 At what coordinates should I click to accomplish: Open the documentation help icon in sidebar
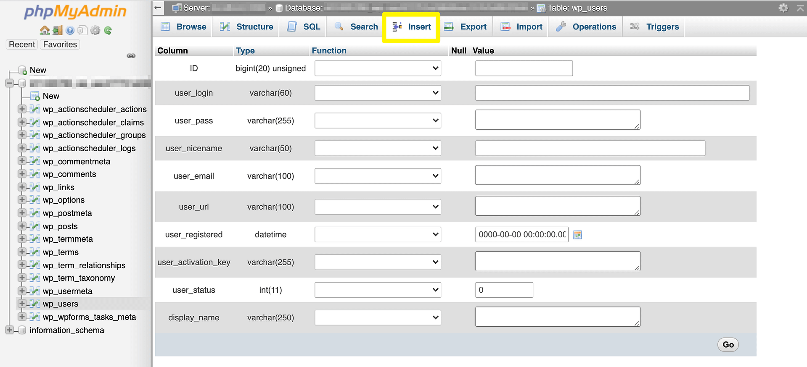coord(70,30)
